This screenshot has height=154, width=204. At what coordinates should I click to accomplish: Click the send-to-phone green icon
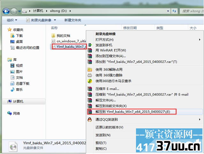(x=90, y=45)
